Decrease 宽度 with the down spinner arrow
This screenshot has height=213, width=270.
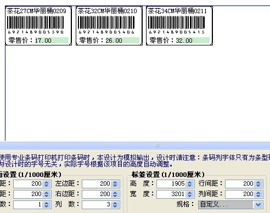(x=189, y=196)
